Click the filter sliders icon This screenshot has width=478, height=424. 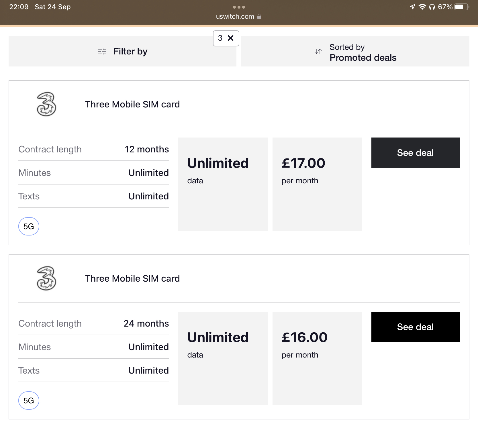(102, 52)
